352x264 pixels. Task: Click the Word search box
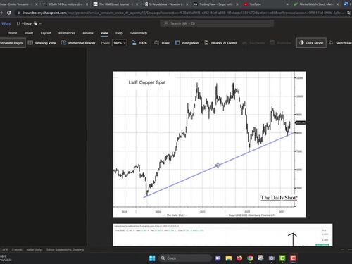coord(217,23)
